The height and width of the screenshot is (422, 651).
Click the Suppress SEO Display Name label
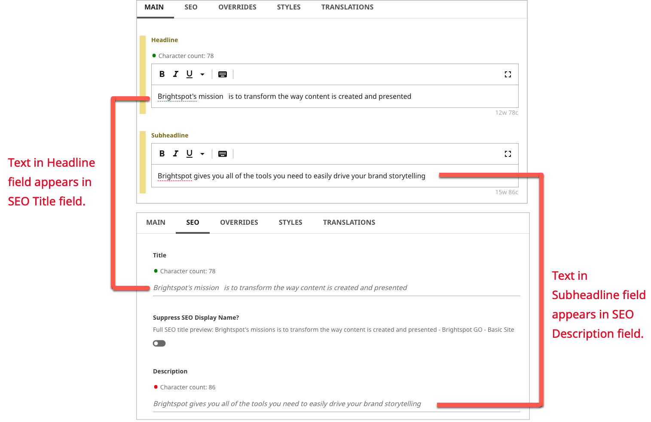196,318
